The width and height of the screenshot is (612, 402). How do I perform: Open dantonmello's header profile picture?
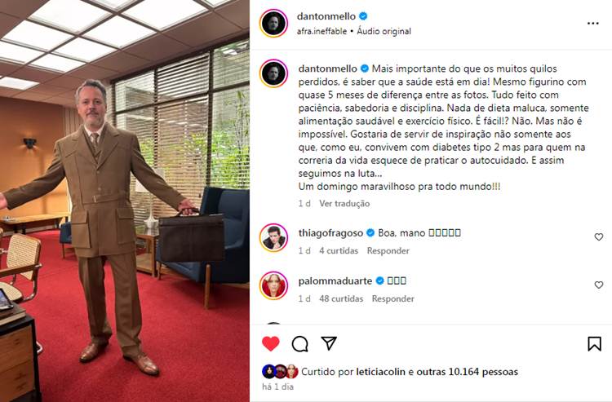(273, 23)
